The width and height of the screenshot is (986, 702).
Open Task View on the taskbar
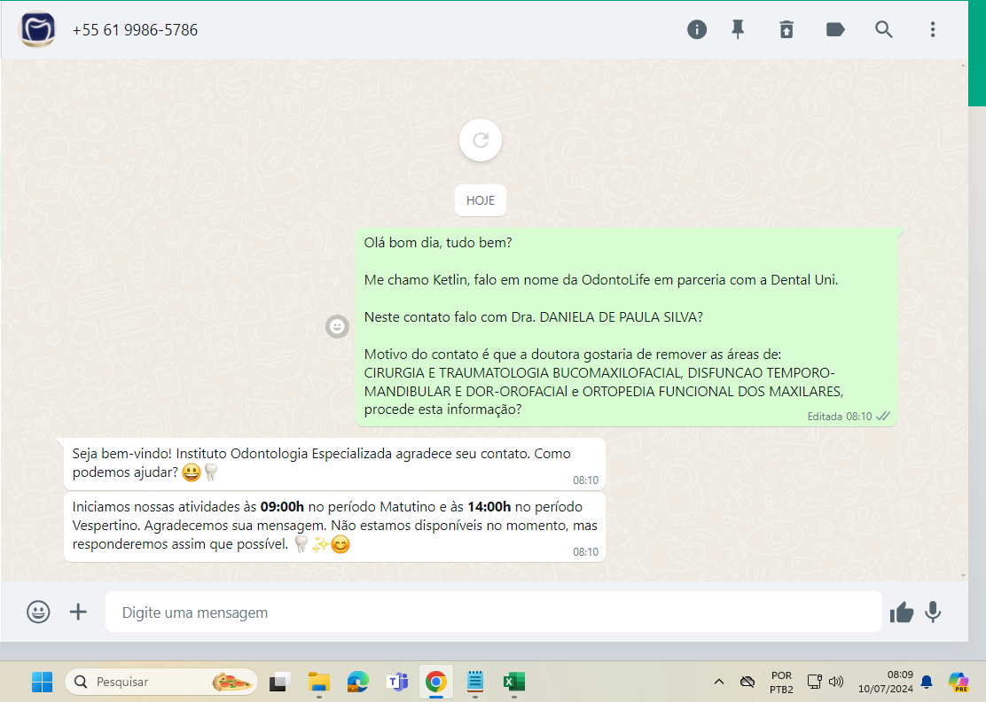[x=279, y=682]
